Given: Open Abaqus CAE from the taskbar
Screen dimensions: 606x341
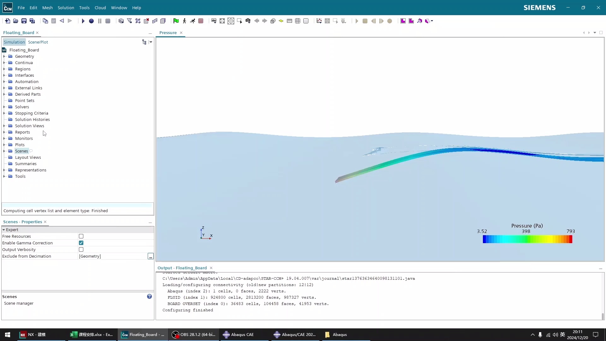Looking at the screenshot, I should pos(239,334).
